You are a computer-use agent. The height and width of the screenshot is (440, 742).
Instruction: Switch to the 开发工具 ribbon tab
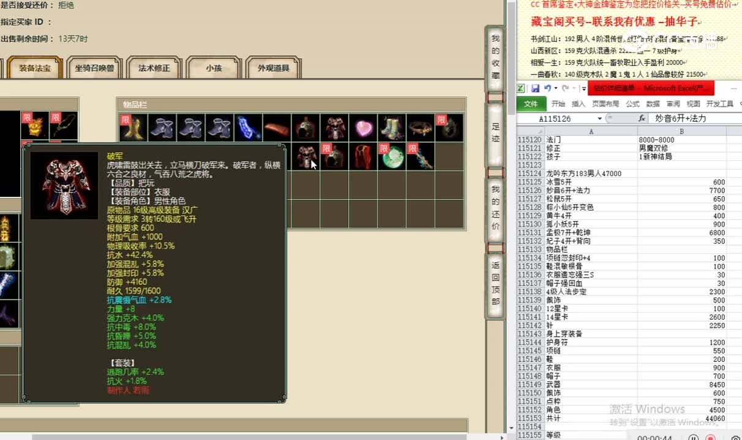click(719, 104)
